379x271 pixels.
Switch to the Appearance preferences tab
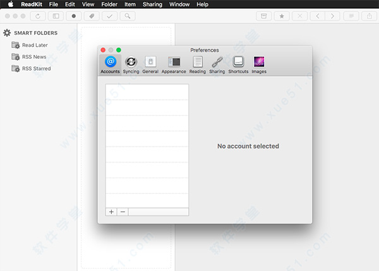174,65
